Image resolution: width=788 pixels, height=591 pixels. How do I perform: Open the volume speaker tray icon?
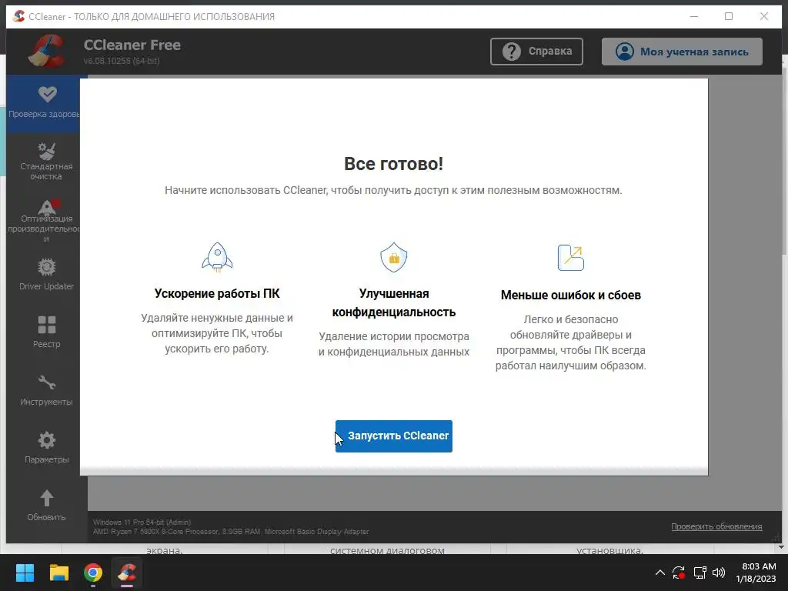(719, 573)
